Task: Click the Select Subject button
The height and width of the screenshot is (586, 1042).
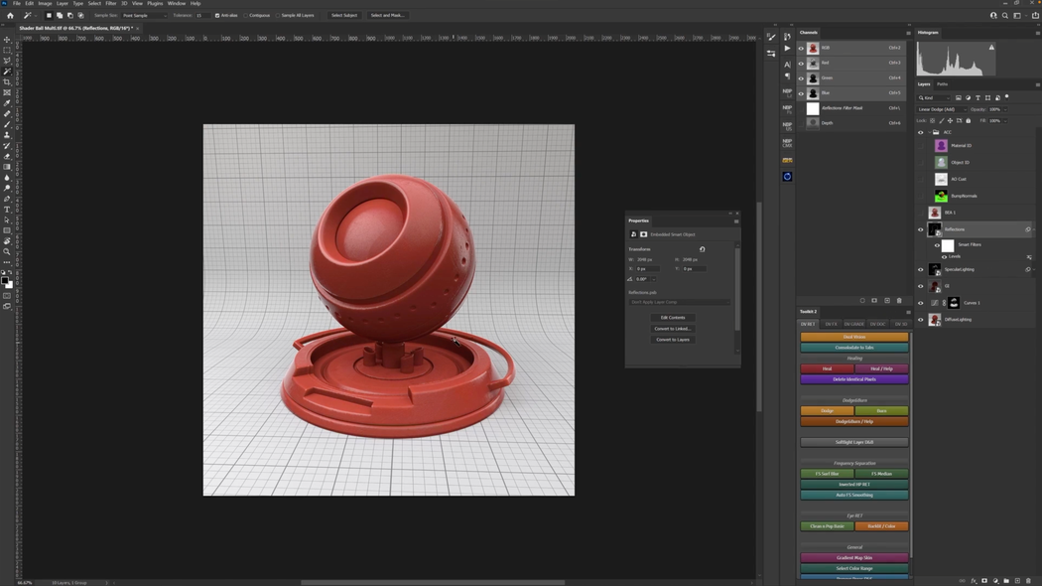Action: 344,15
